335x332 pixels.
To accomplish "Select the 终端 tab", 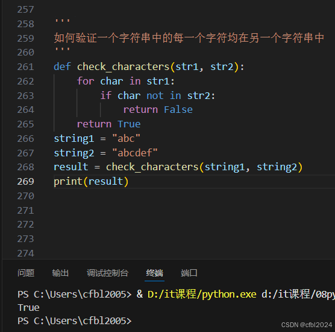I will point(154,273).
